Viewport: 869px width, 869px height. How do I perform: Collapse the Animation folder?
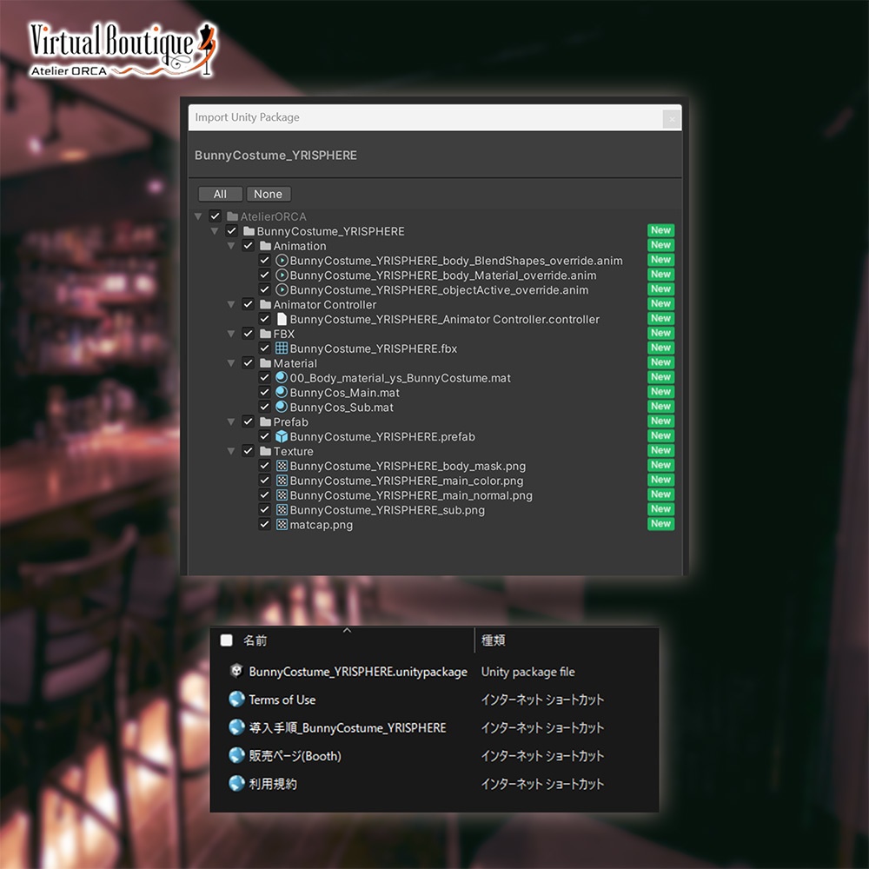point(231,246)
